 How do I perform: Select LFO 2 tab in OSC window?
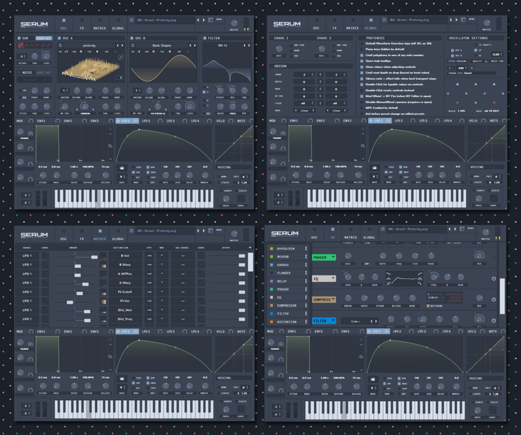coord(146,121)
